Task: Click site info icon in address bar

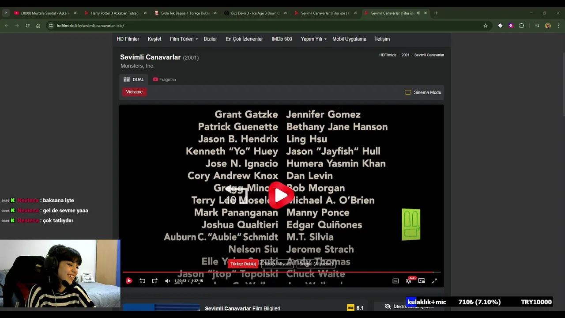Action: click(51, 26)
